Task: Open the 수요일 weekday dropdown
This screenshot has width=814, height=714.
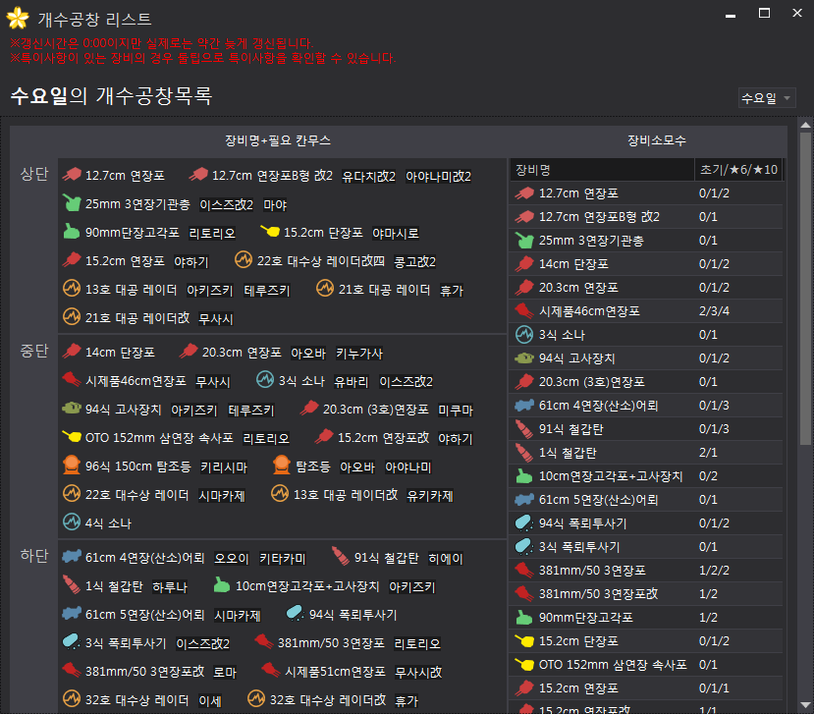Action: [766, 98]
